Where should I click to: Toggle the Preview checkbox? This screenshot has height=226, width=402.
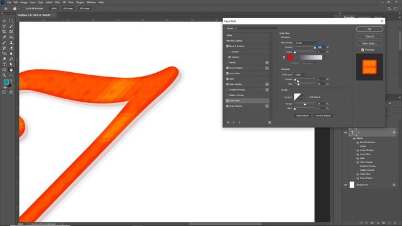click(362, 50)
